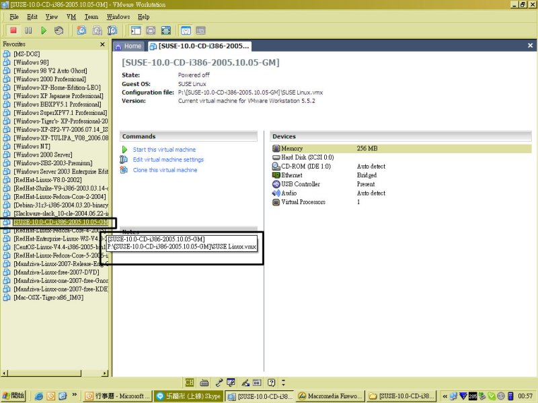Select [Windows 98] in Favorites

(31, 62)
